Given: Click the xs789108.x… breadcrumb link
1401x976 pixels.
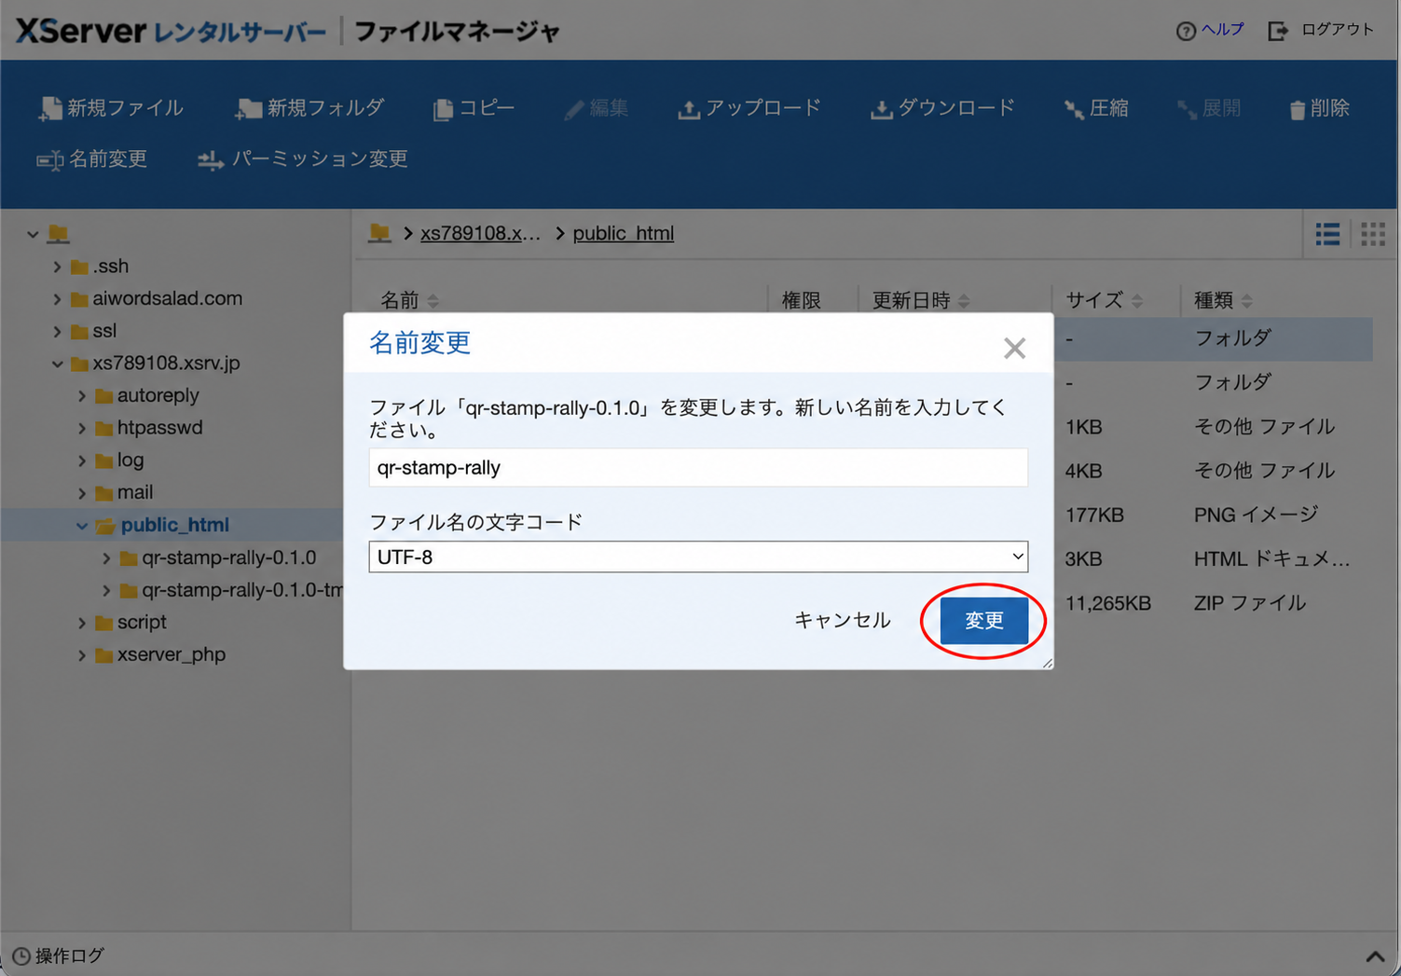Looking at the screenshot, I should pos(480,233).
